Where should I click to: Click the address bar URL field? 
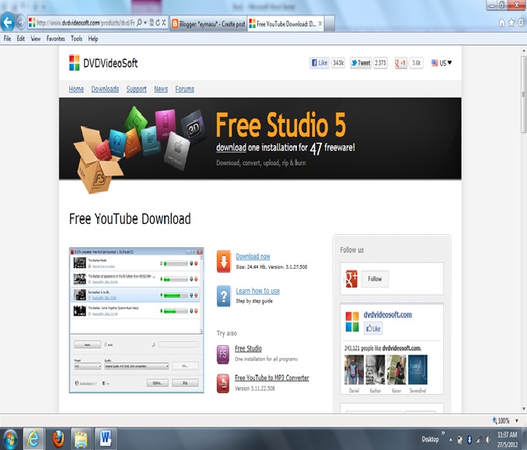click(85, 23)
